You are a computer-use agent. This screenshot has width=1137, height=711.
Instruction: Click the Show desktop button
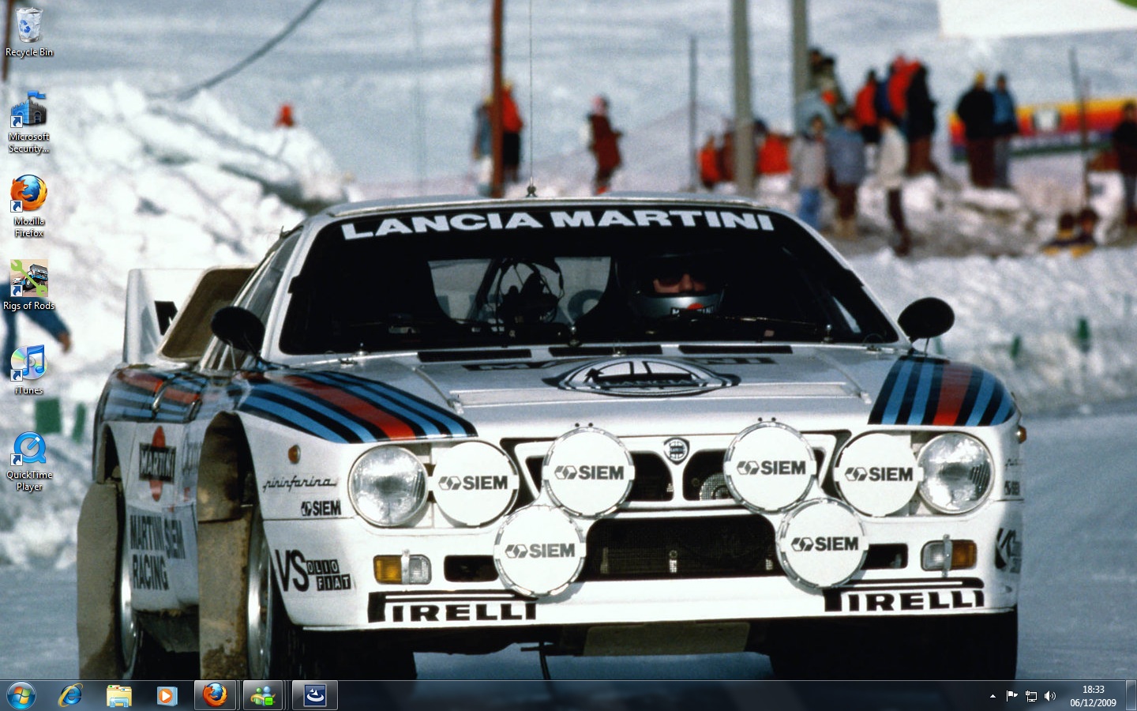coord(1131,696)
